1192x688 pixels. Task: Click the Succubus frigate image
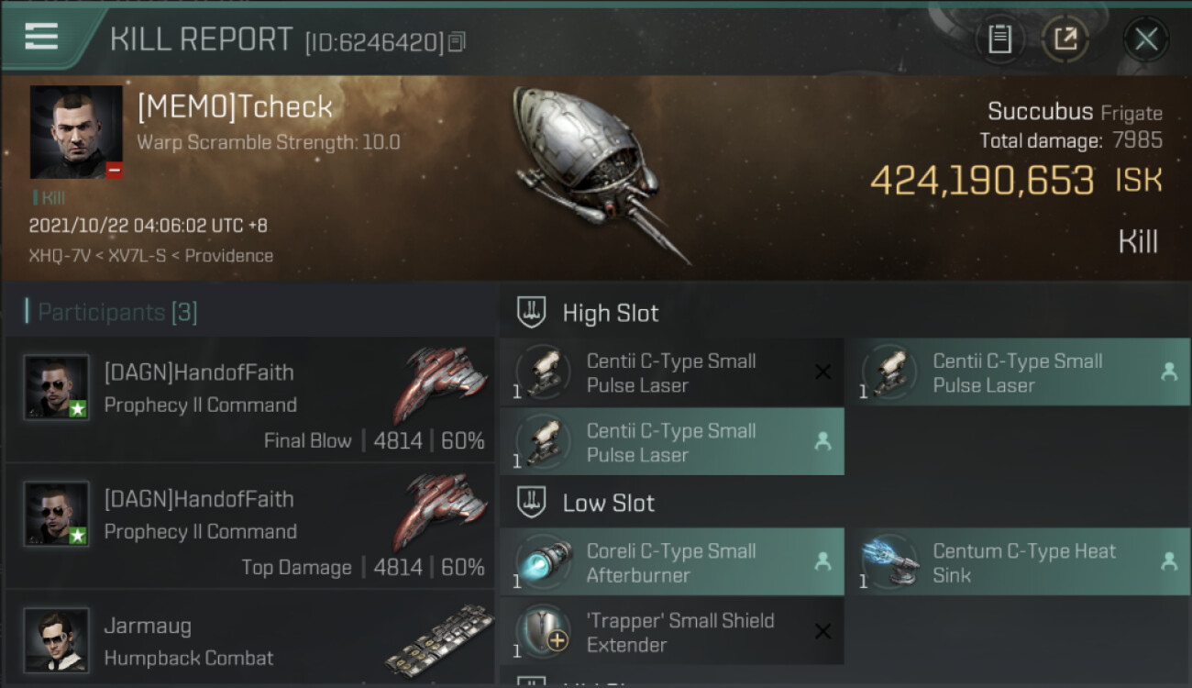(x=596, y=172)
